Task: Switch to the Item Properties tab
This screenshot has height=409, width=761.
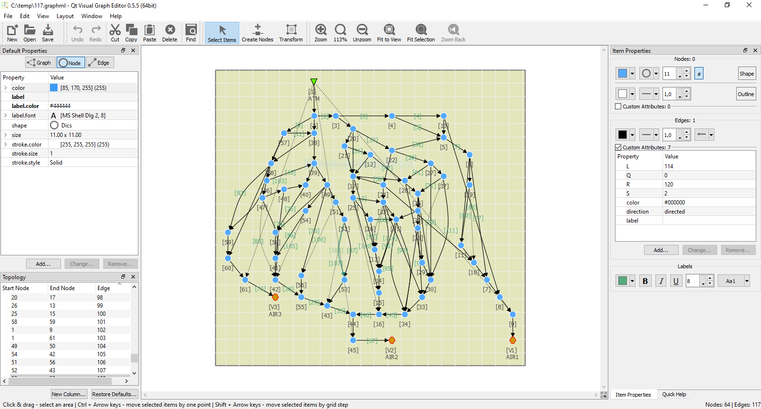Action: click(633, 394)
